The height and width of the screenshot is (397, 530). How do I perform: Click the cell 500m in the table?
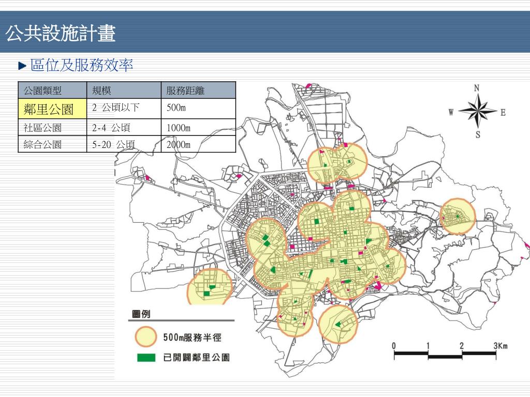click(x=198, y=109)
